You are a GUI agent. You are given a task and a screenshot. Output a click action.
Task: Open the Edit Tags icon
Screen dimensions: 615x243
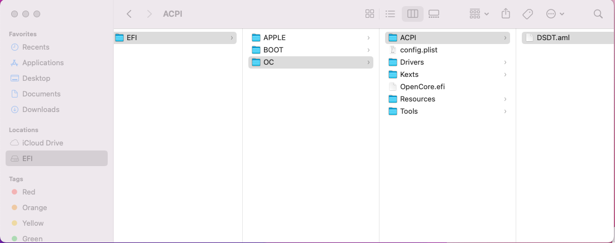coord(527,14)
